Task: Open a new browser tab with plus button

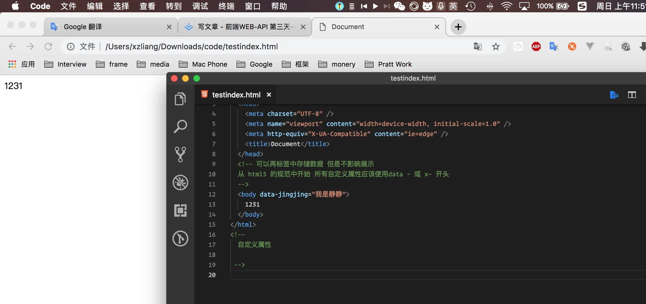Action: tap(458, 27)
